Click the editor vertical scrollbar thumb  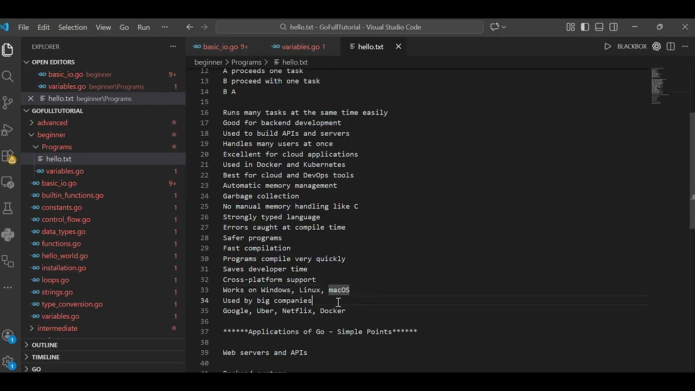tap(692, 171)
